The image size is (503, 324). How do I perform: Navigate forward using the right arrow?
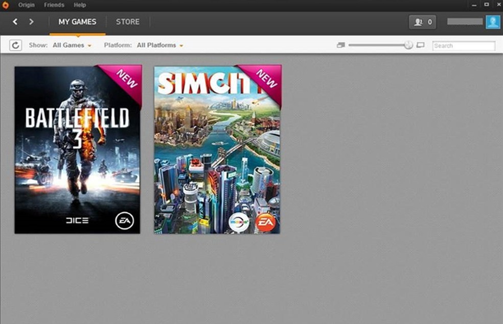[31, 22]
